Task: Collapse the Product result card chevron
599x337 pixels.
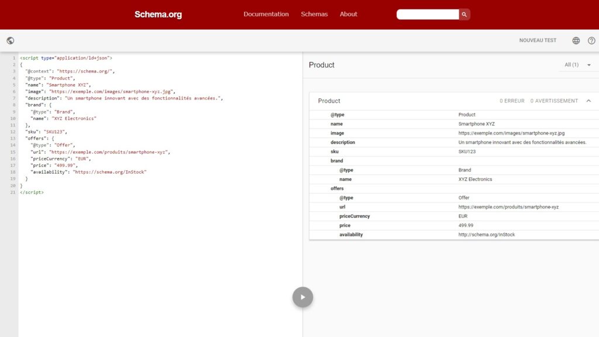Action: pos(588,101)
